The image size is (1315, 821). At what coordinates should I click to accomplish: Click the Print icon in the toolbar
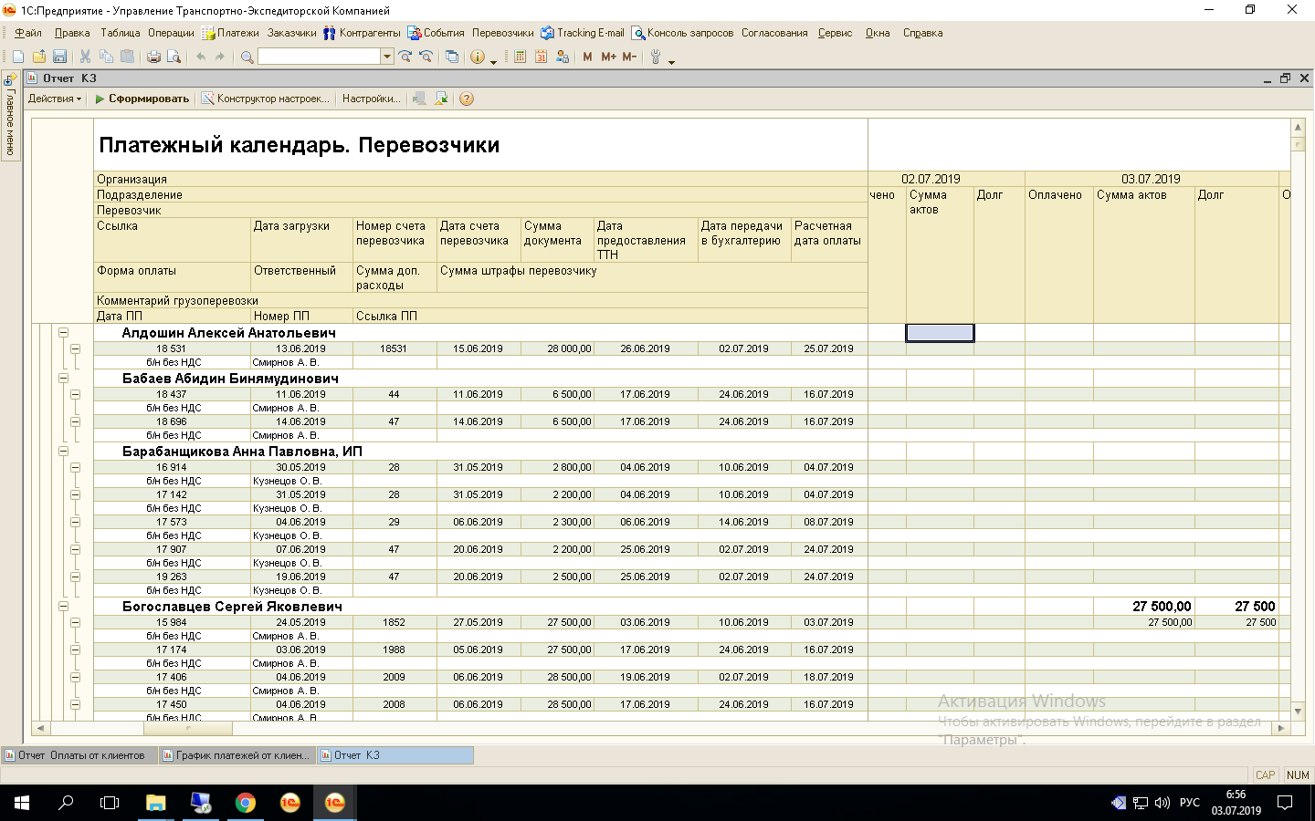(x=153, y=57)
